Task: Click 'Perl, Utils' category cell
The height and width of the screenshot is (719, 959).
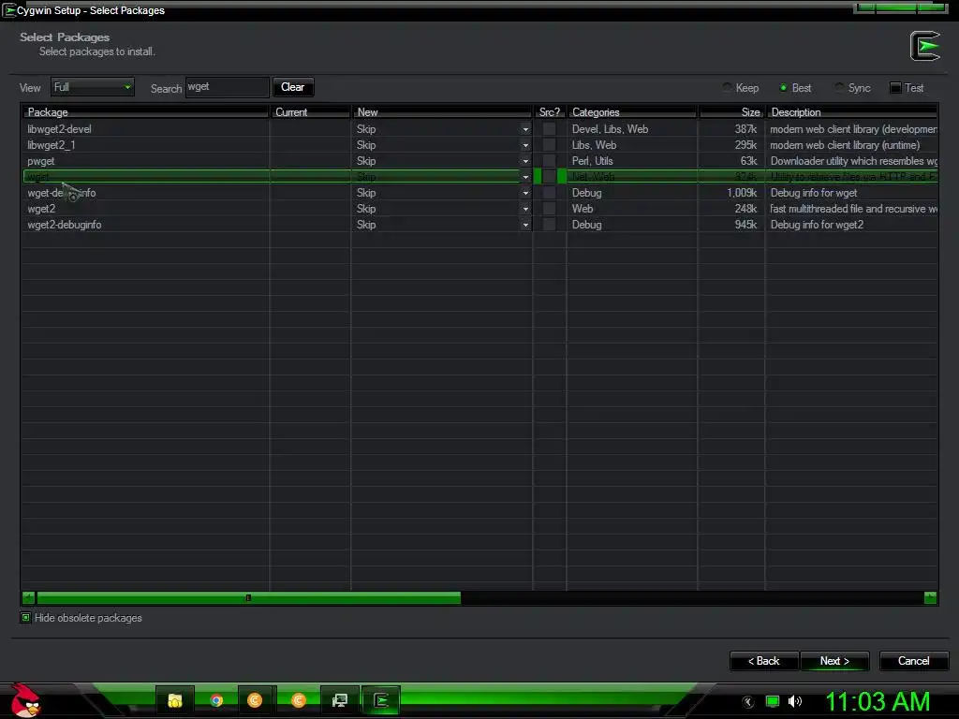Action: click(x=592, y=161)
